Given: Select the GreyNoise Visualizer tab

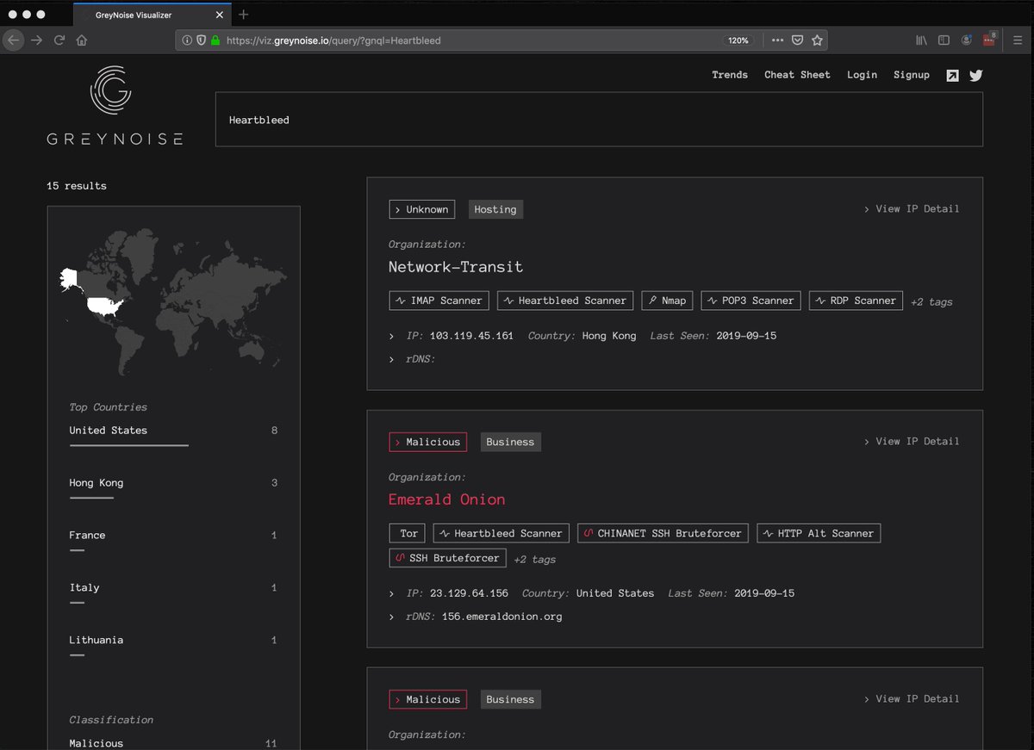Looking at the screenshot, I should pos(153,15).
